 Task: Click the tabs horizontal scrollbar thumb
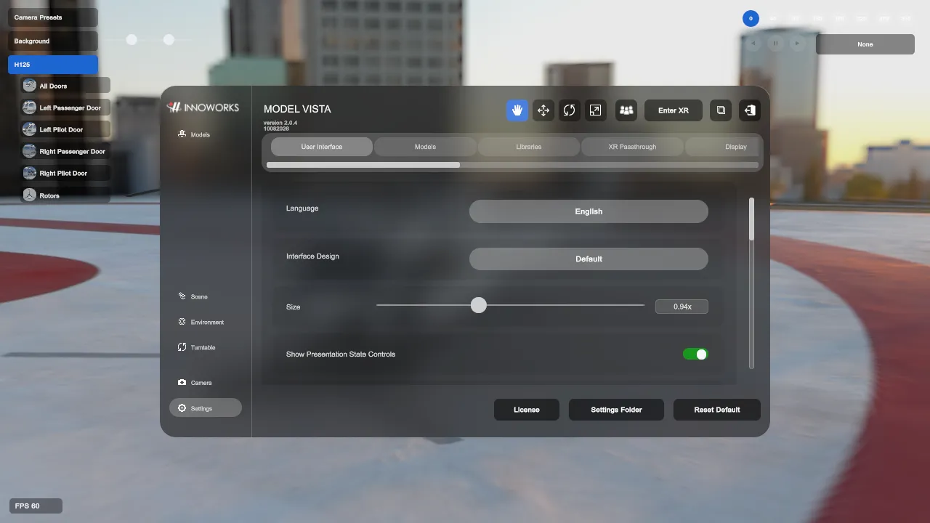tap(363, 165)
